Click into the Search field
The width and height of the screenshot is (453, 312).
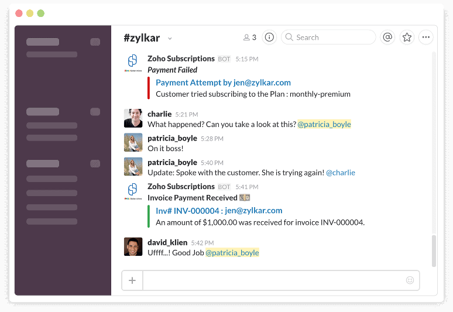click(328, 37)
